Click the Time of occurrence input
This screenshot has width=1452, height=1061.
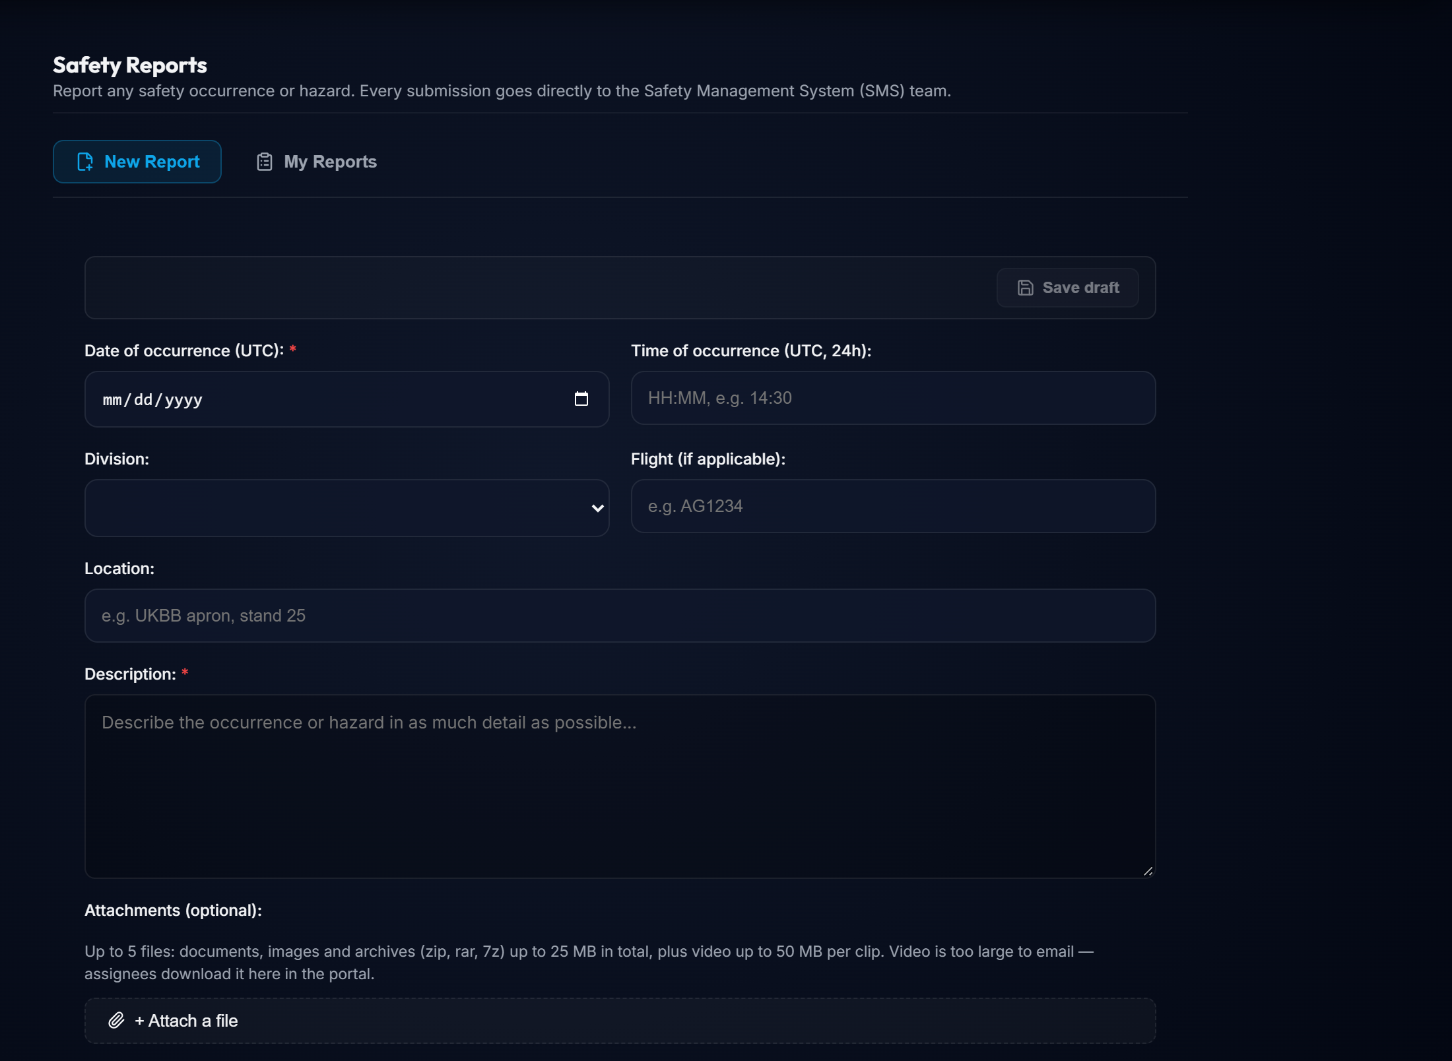(x=893, y=398)
